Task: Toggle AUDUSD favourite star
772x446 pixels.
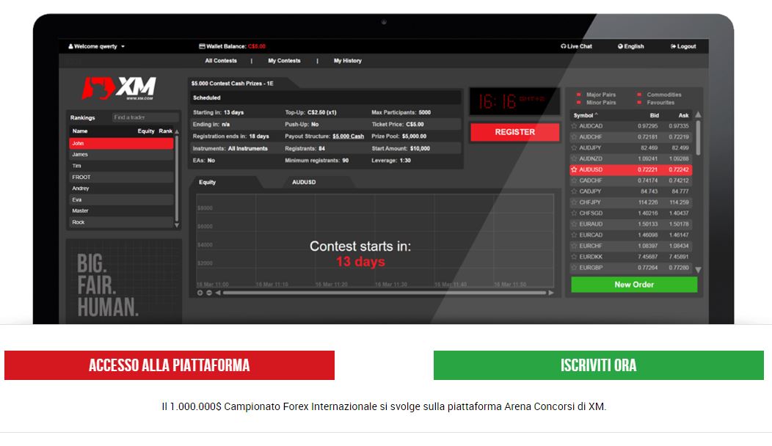Action: coord(574,169)
